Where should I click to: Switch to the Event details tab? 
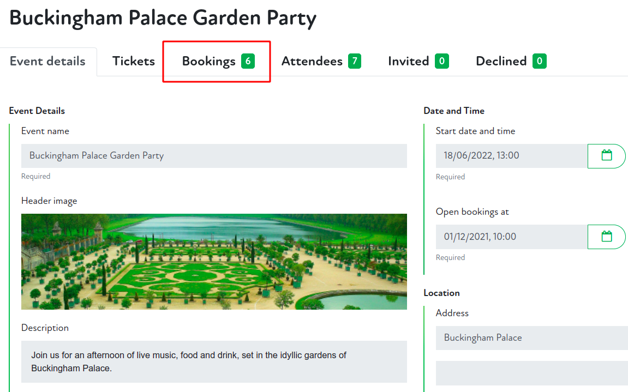pos(47,61)
